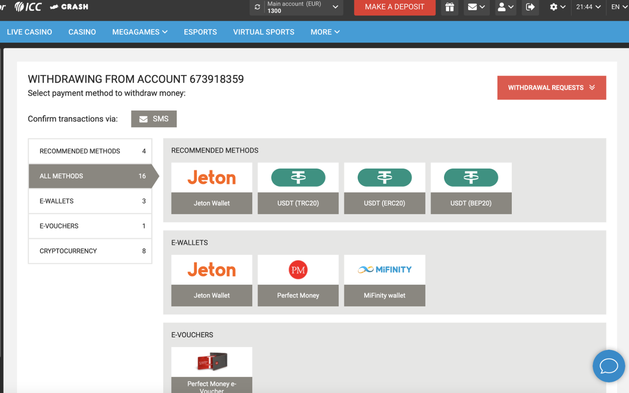Image resolution: width=629 pixels, height=393 pixels.
Task: Click the log out icon
Action: pyautogui.click(x=530, y=7)
